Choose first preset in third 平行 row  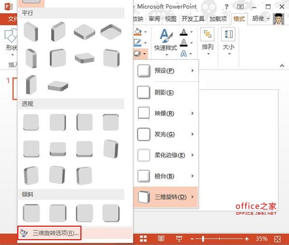click(x=31, y=85)
